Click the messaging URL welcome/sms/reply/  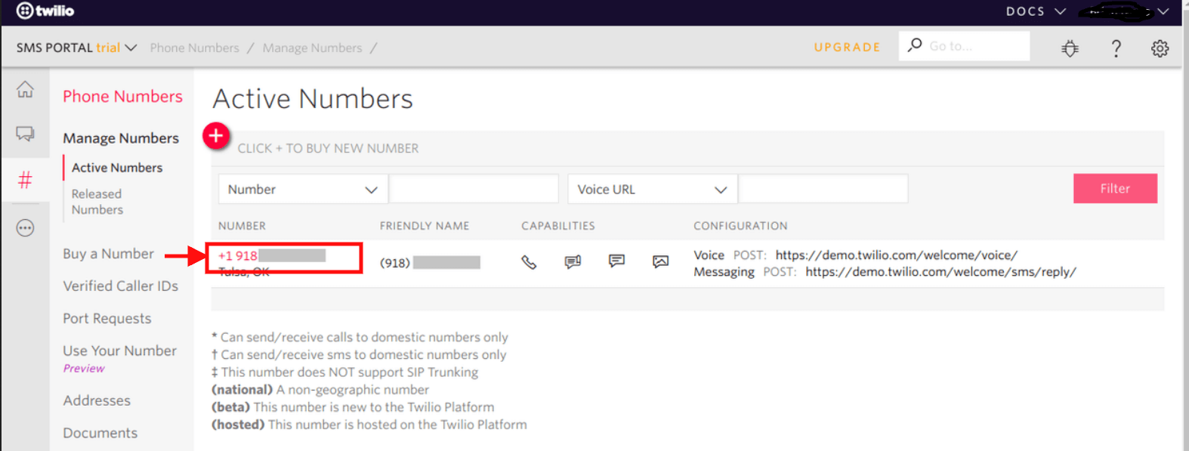click(940, 272)
